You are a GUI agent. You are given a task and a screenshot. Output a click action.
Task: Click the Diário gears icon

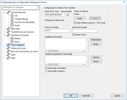coord(8,55)
